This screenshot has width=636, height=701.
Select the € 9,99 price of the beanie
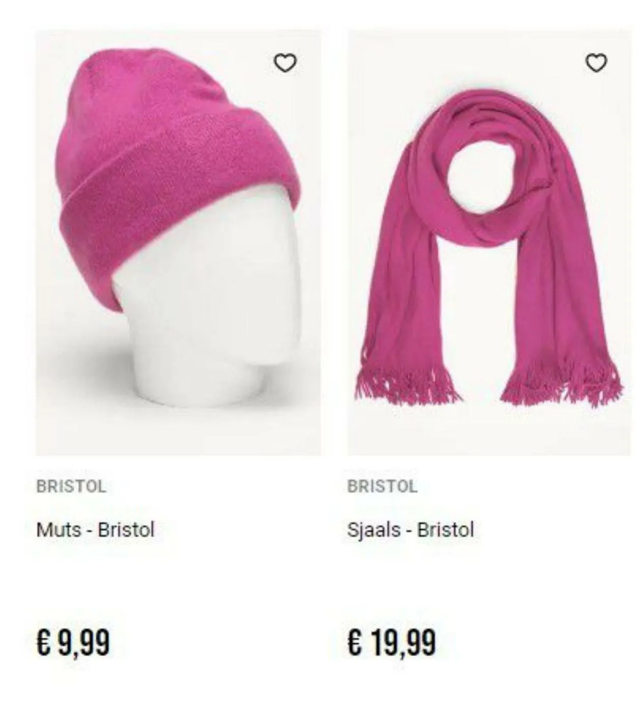73,643
